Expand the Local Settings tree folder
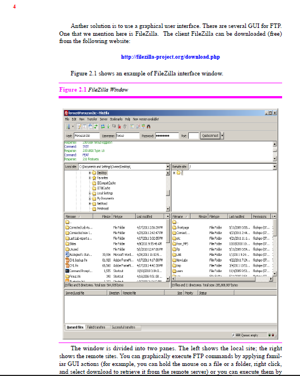Viewport: 300px width, 376px height. point(90,193)
